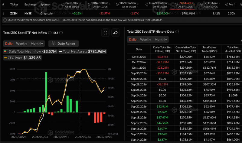Click the 2.50% fee value for ZCSH

(x=232, y=13)
